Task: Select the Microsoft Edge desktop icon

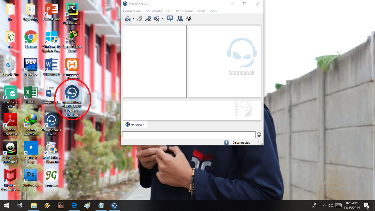Action: click(31, 152)
